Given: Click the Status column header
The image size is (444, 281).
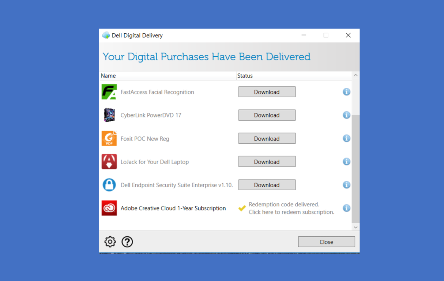Looking at the screenshot, I should tap(294, 76).
